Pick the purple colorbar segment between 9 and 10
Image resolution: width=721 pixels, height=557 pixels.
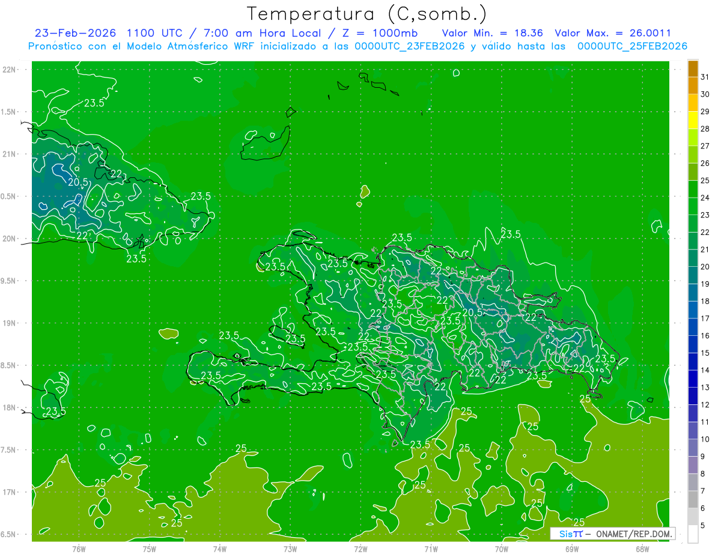693,448
